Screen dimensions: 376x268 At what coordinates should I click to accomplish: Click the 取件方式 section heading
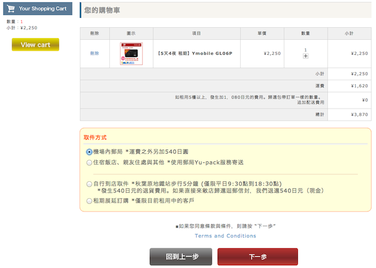[95, 137]
